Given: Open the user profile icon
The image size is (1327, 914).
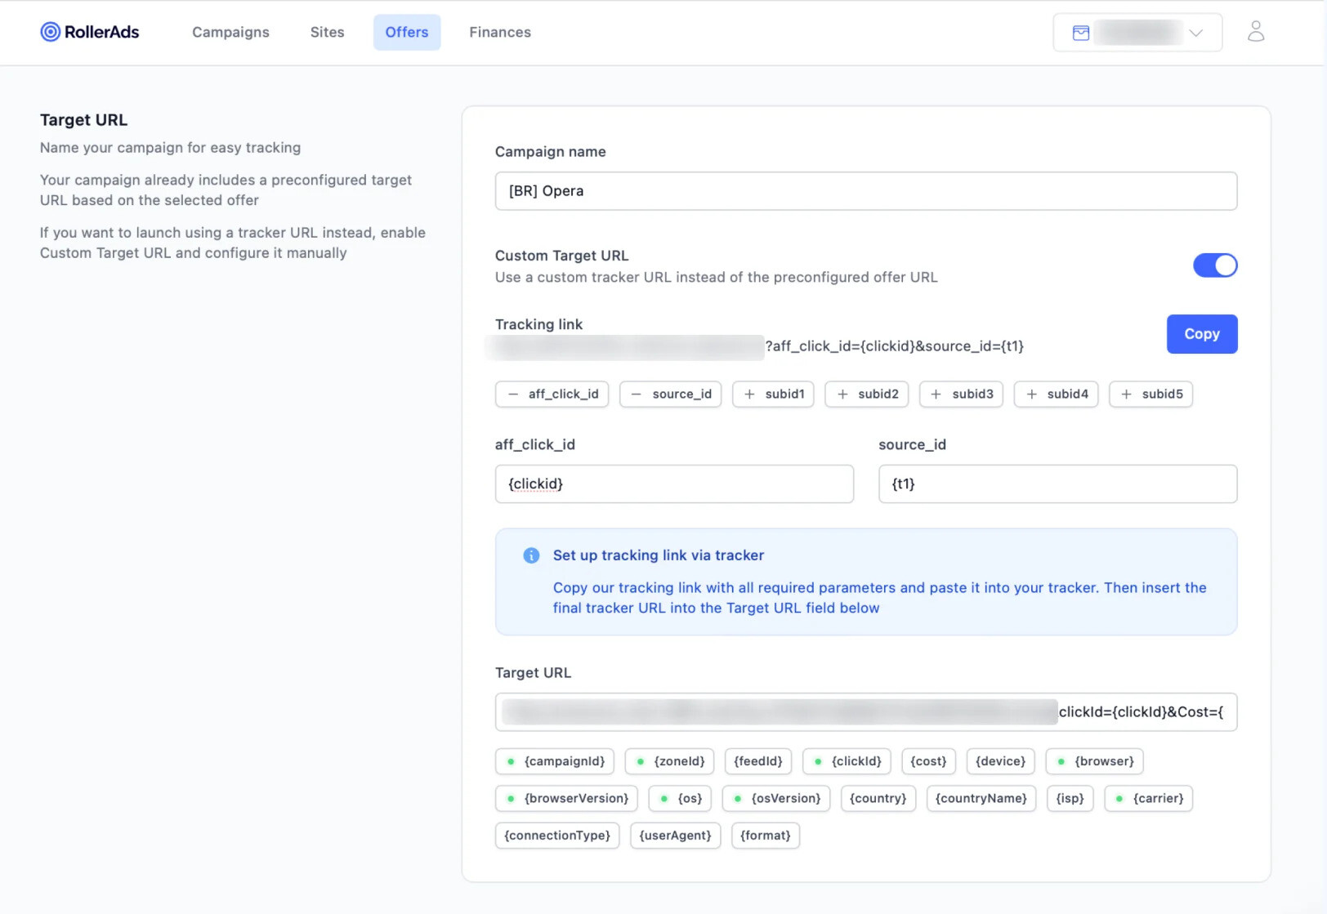Looking at the screenshot, I should [1256, 32].
